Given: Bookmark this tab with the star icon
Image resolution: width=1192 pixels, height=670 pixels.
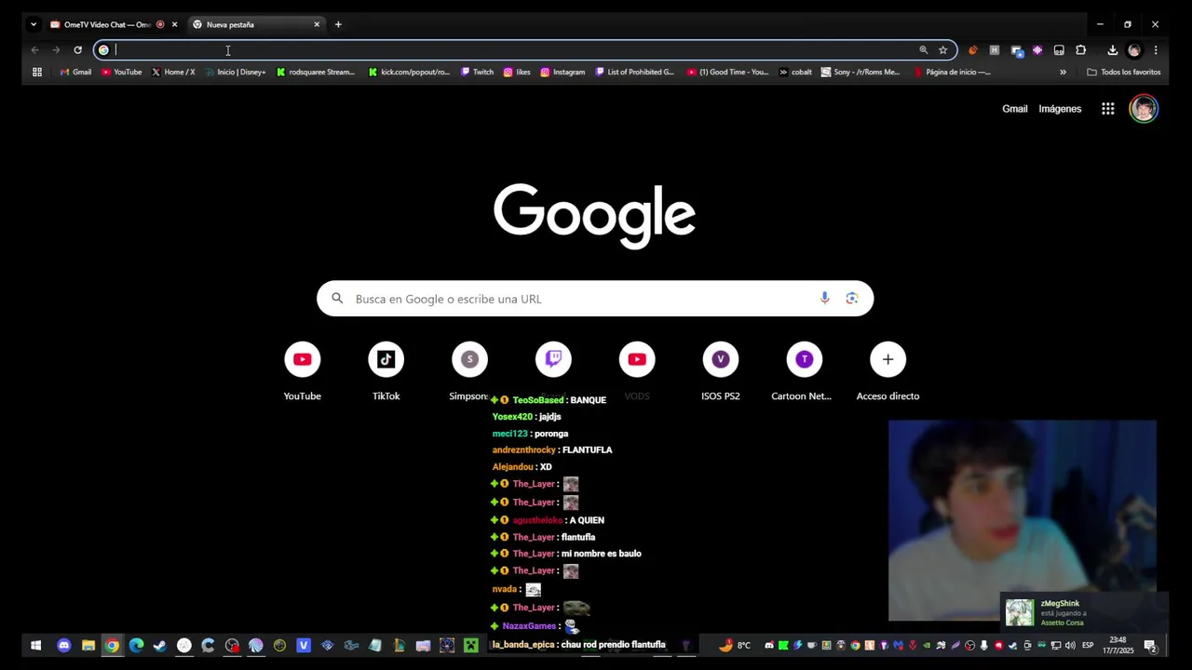Looking at the screenshot, I should [942, 50].
